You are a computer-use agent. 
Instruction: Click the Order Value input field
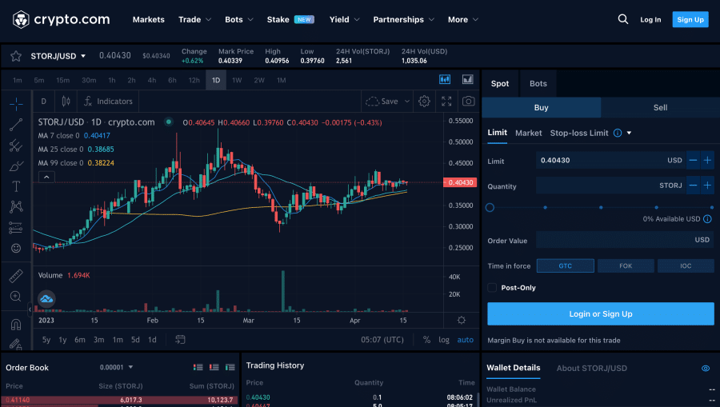pos(625,240)
